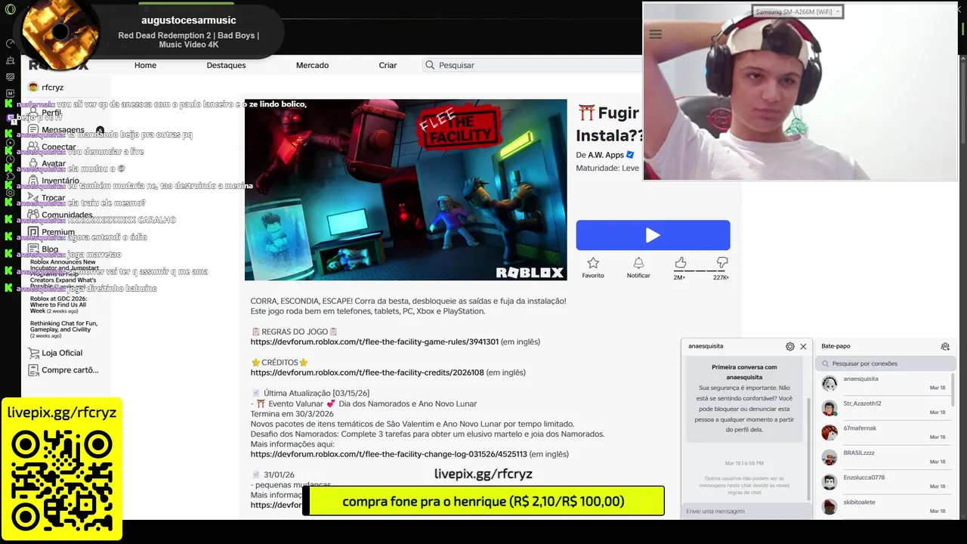This screenshot has width=967, height=544.
Task: Click the search magnifier in top bar
Action: point(430,65)
